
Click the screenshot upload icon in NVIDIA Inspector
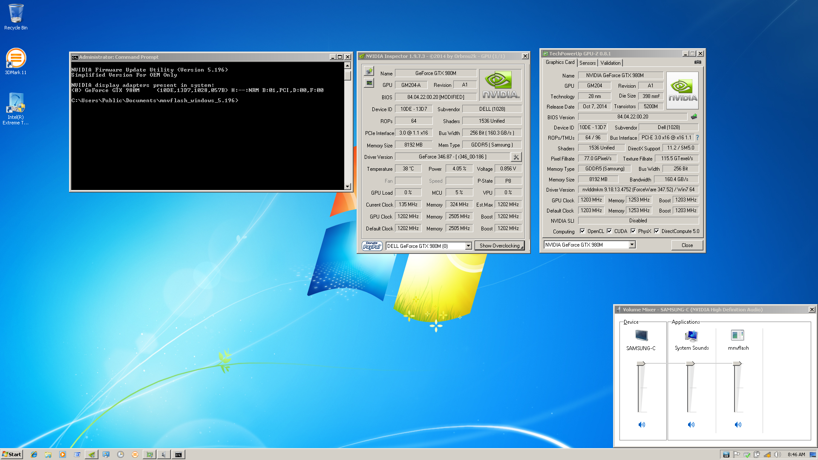369,71
